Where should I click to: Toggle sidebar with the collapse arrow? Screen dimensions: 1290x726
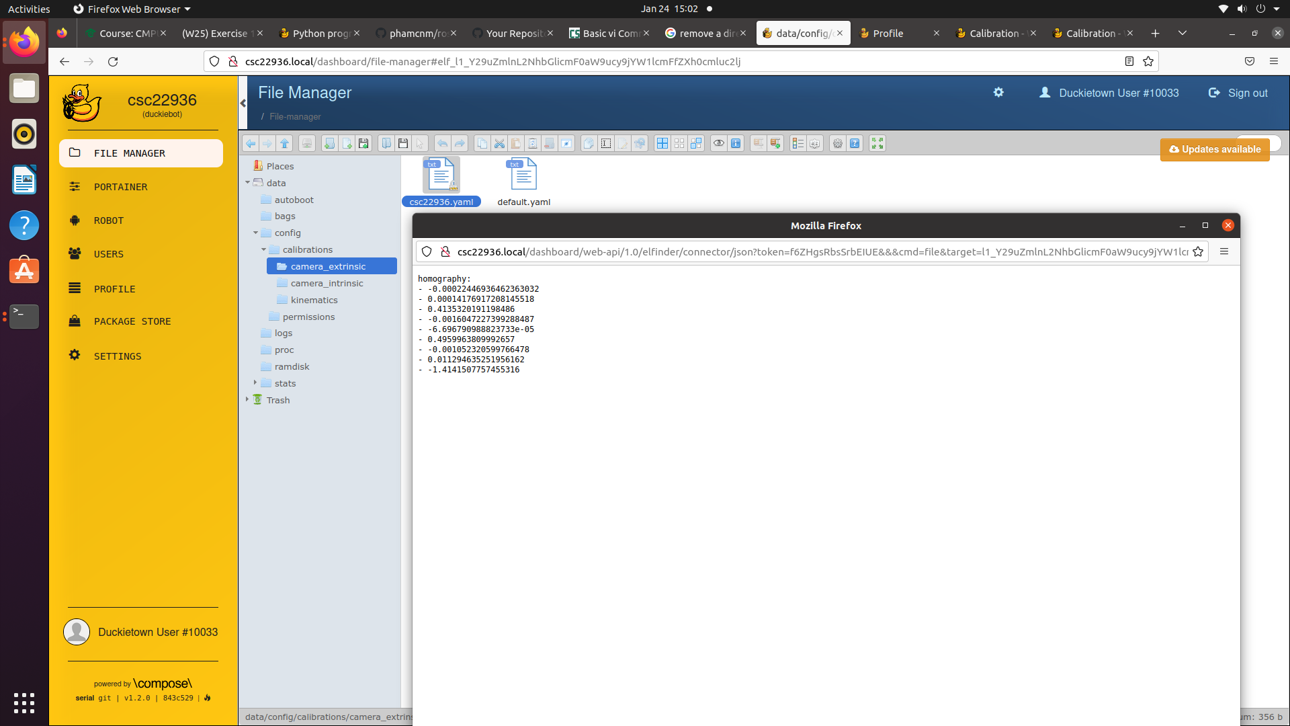243,103
